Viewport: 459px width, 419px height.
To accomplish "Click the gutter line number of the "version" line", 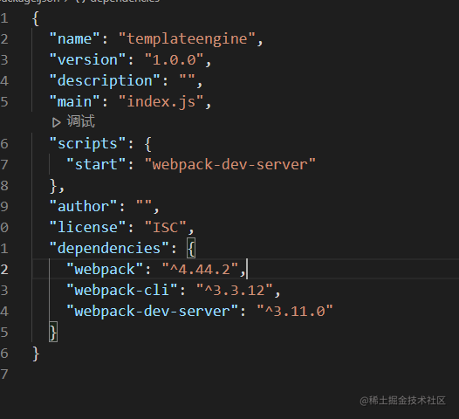I will pyautogui.click(x=4, y=60).
